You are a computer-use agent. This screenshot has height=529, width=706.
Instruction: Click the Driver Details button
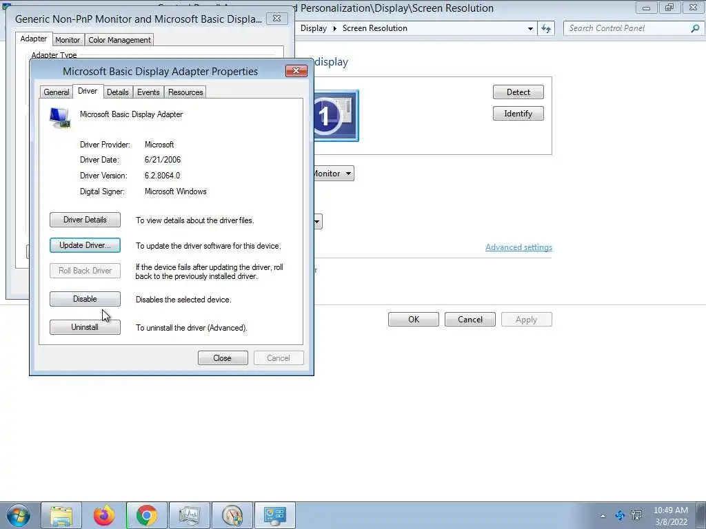click(x=85, y=220)
